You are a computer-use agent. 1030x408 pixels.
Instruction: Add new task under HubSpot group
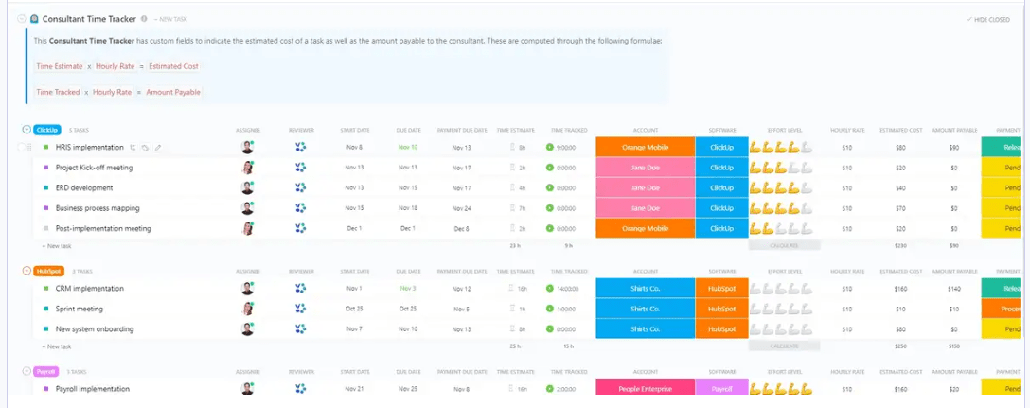click(57, 346)
